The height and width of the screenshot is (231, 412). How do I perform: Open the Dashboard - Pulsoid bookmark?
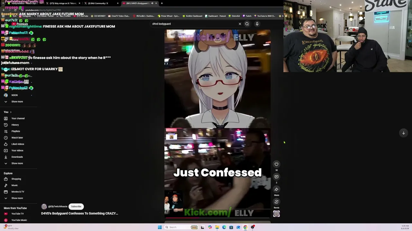click(216, 16)
